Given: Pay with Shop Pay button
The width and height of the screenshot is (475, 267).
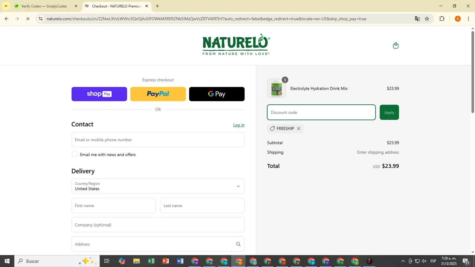Looking at the screenshot, I should pyautogui.click(x=99, y=94).
